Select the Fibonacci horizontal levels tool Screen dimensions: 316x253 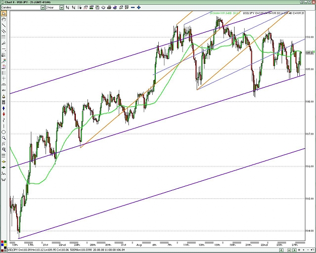pyautogui.click(x=4, y=37)
